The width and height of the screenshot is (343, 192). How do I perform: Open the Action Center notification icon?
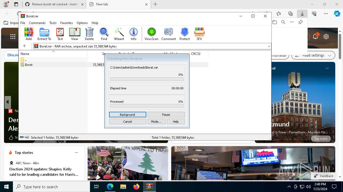pyautogui.click(x=334, y=187)
